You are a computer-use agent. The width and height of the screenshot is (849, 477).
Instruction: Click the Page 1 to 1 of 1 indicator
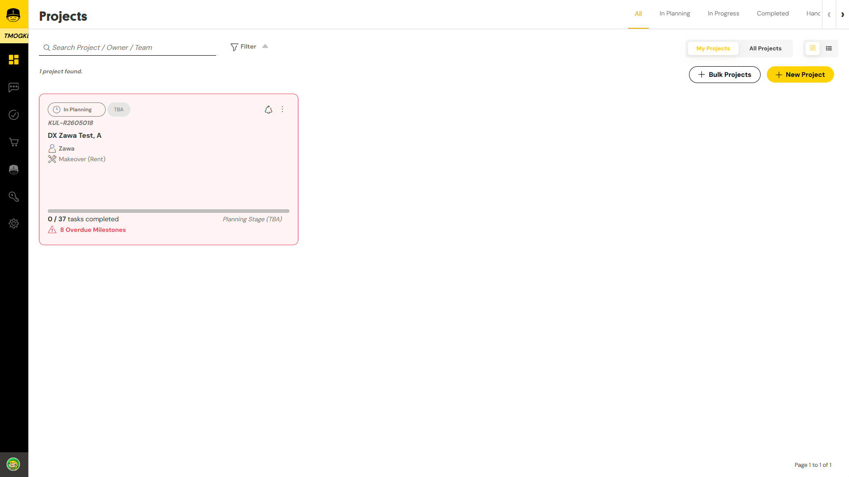pos(813,465)
